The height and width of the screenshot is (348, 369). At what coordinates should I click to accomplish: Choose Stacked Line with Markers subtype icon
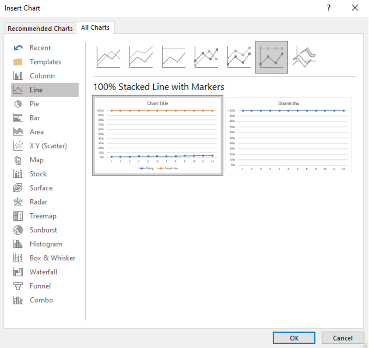coord(239,57)
